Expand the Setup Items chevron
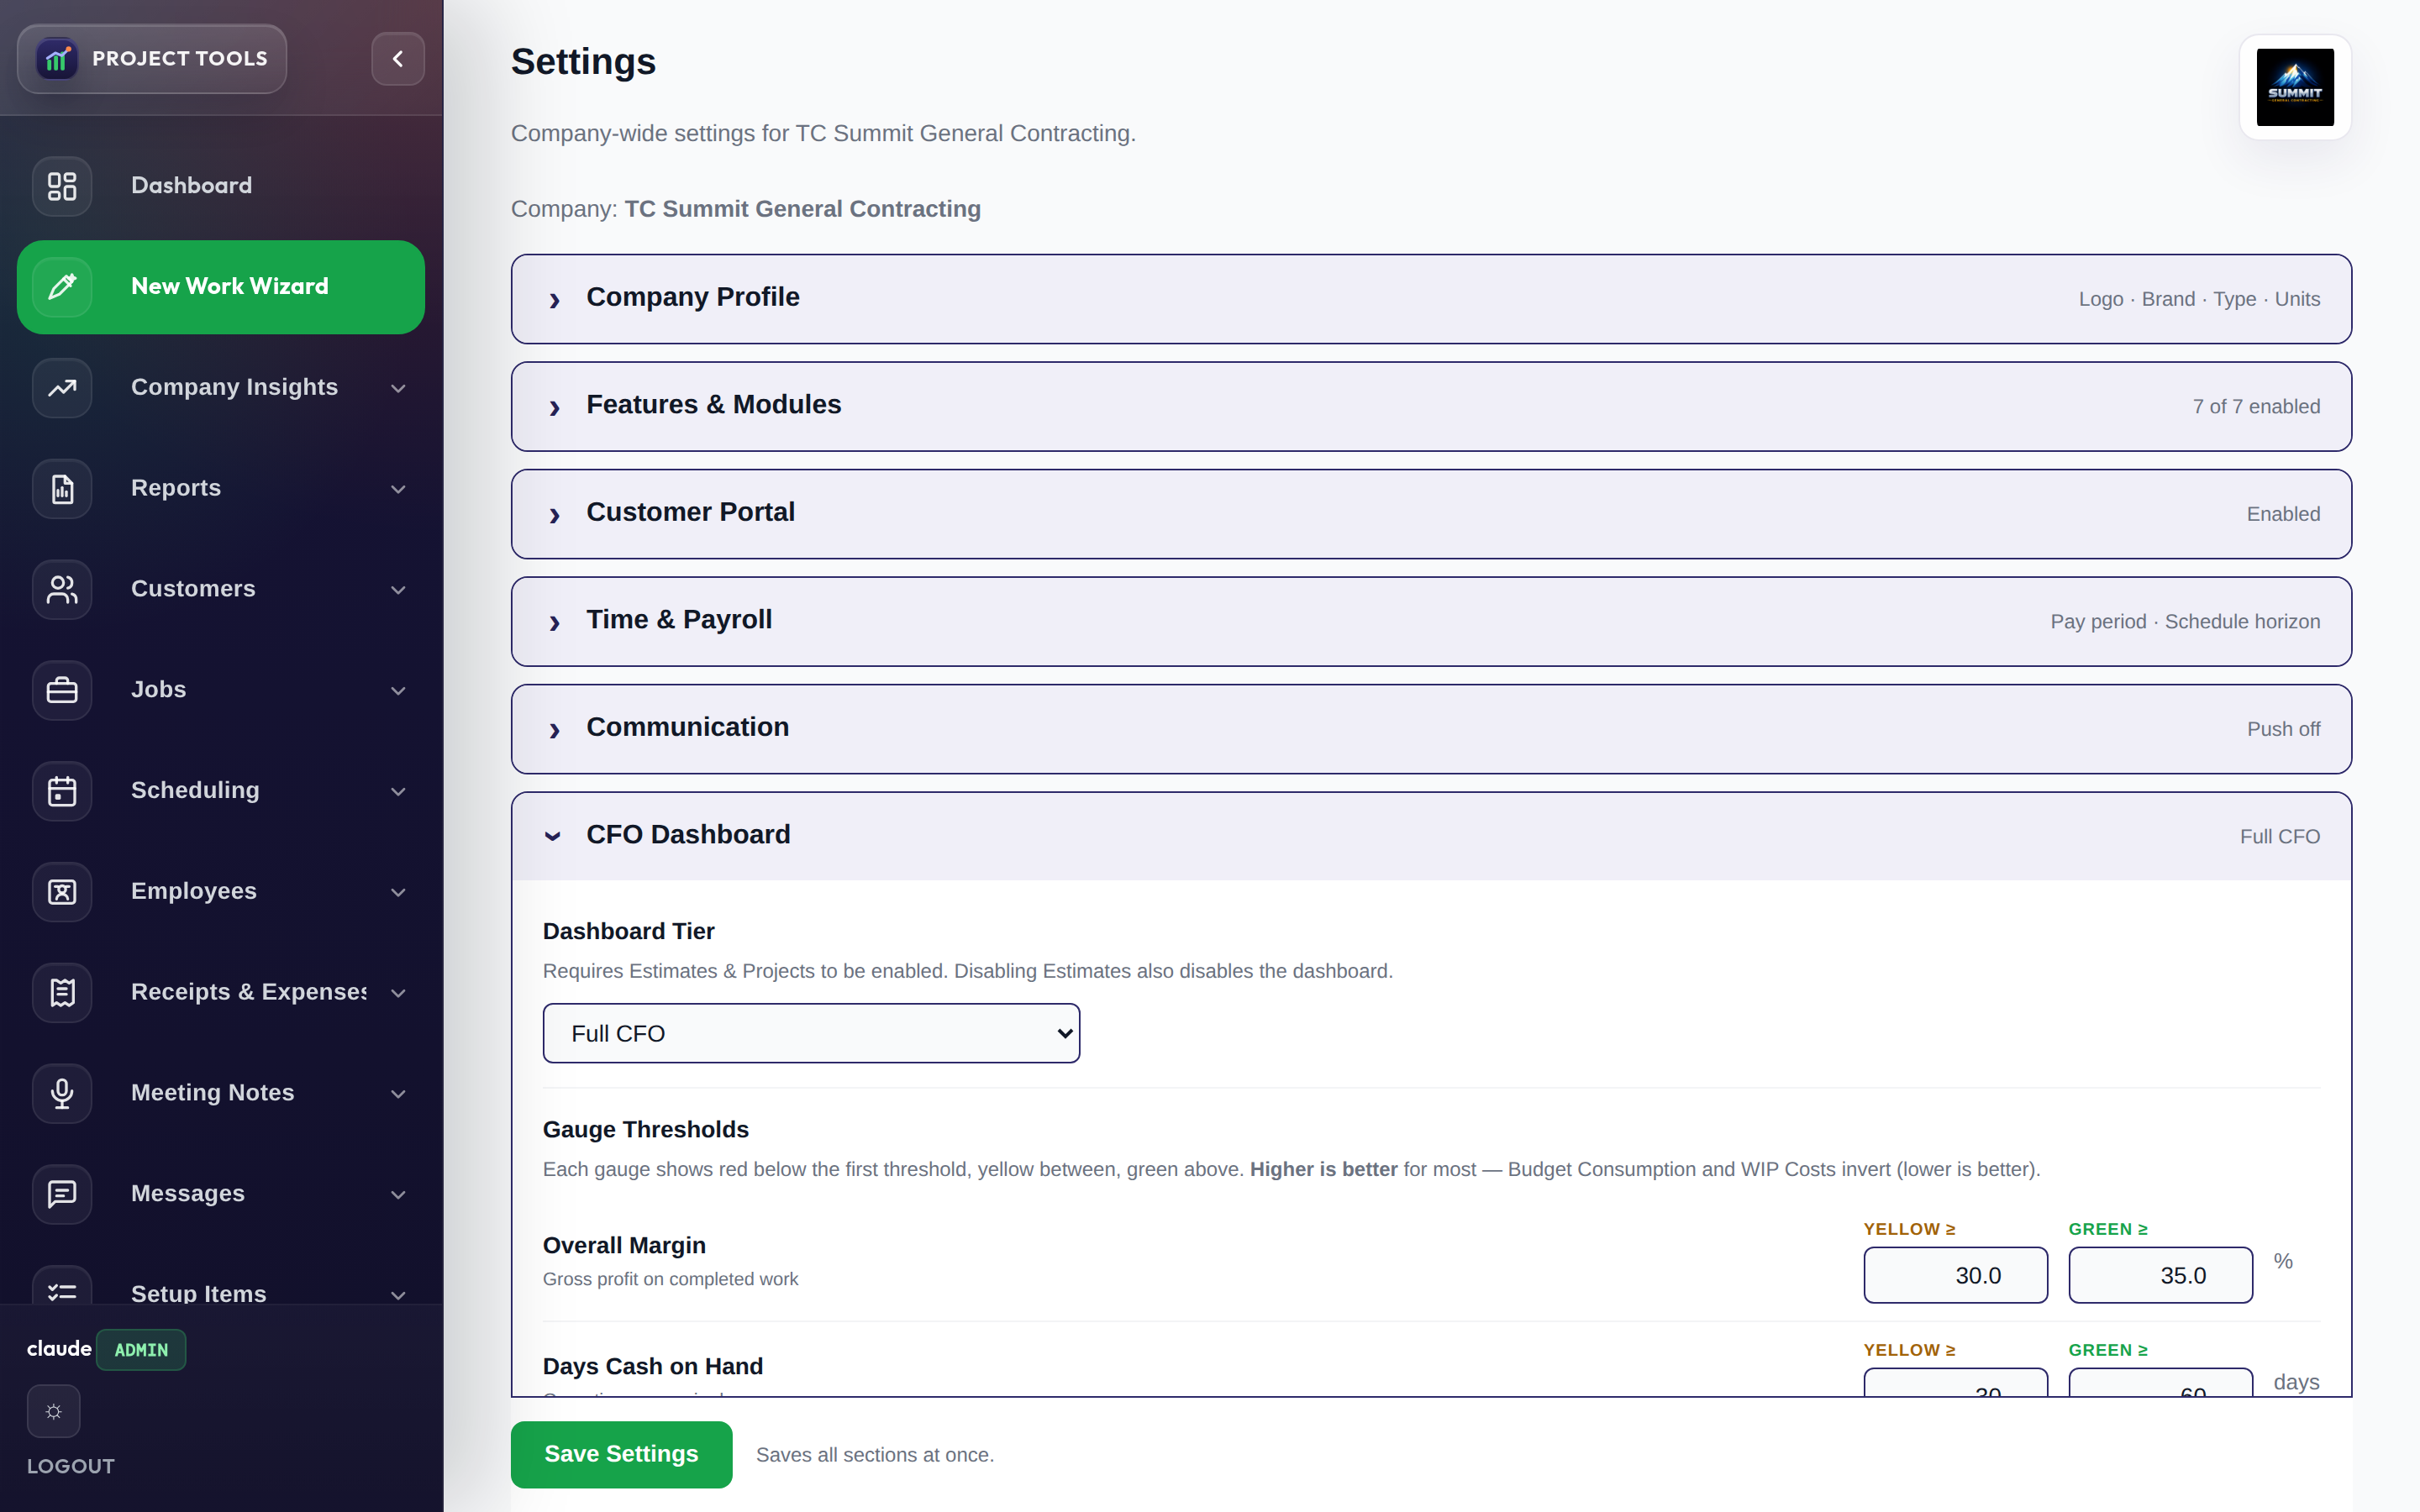The image size is (2420, 1512). tap(398, 1295)
